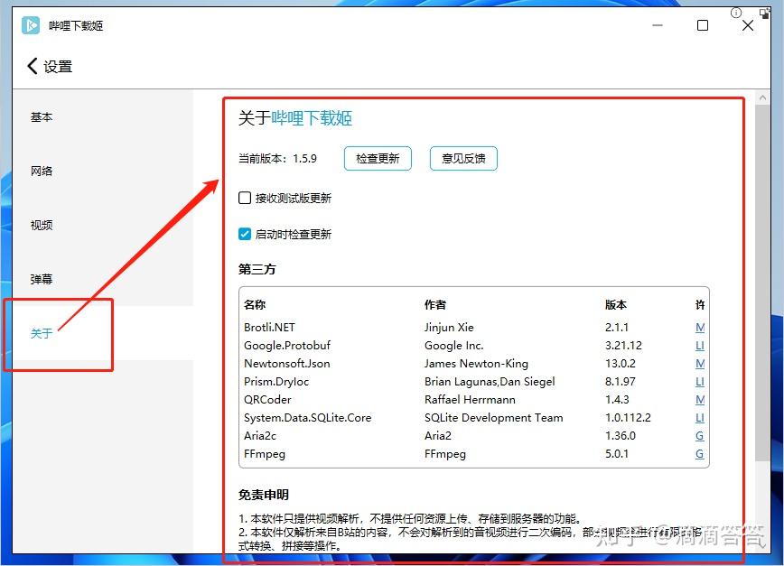
Task: Click the 版本 column header
Action: 615,305
